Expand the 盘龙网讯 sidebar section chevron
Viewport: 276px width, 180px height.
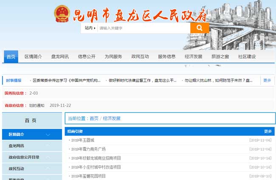point(48,146)
